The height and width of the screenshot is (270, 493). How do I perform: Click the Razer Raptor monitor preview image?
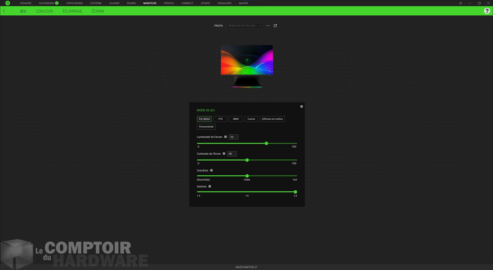click(247, 66)
